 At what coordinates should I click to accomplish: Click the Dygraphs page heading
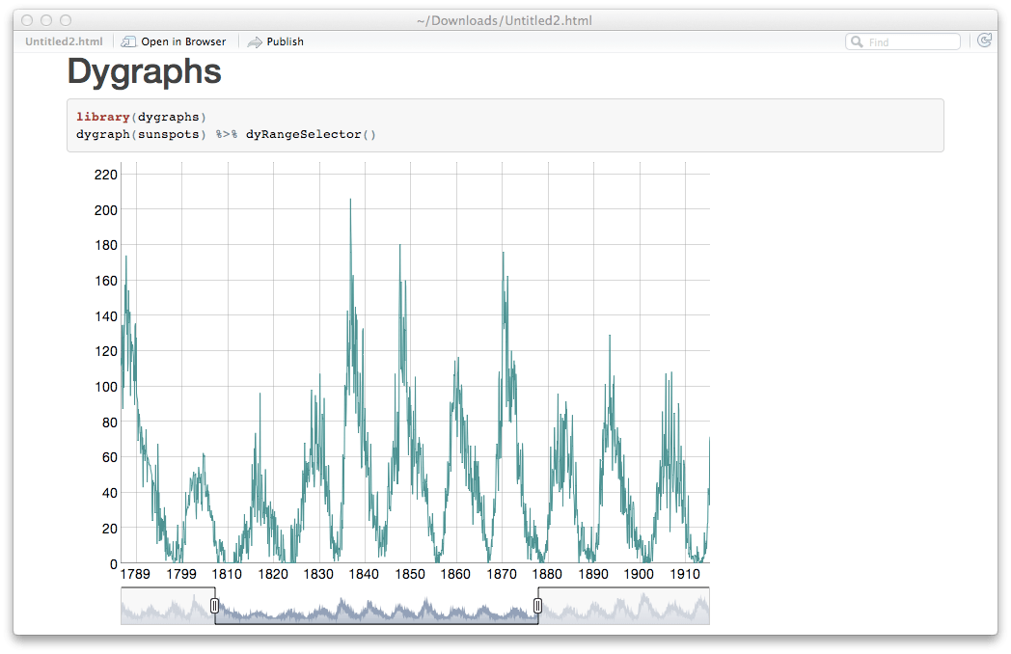[144, 72]
